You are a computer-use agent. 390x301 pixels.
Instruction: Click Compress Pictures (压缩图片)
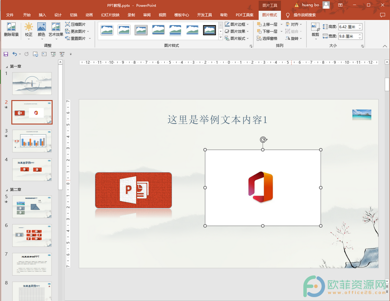[75, 24]
